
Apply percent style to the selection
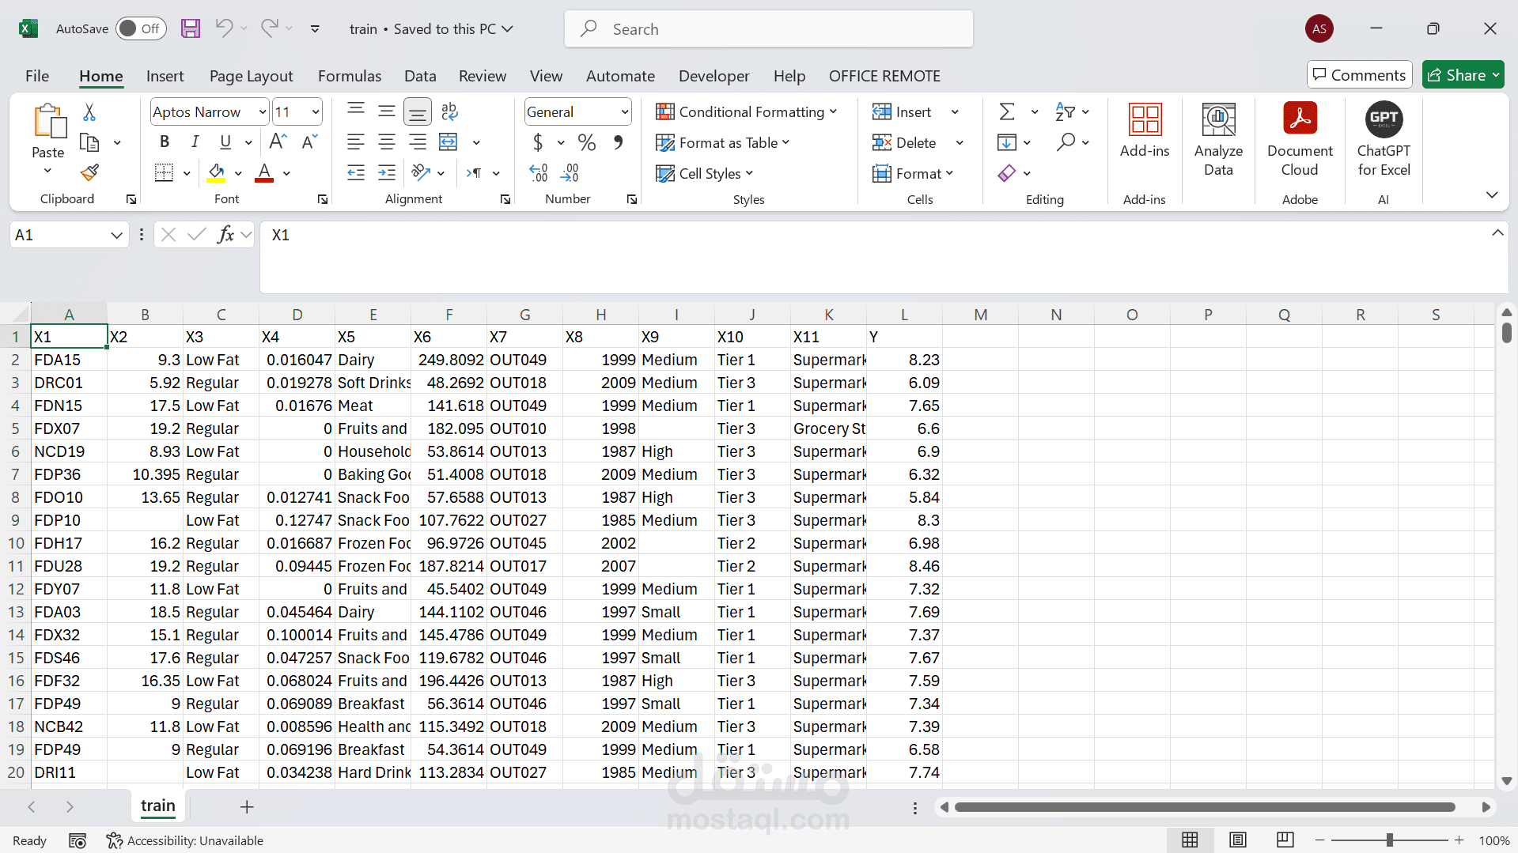586,142
